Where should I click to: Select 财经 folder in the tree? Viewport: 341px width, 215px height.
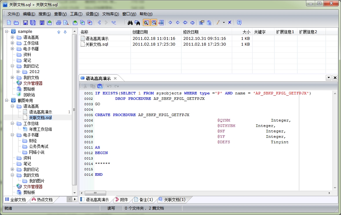tap(33, 141)
